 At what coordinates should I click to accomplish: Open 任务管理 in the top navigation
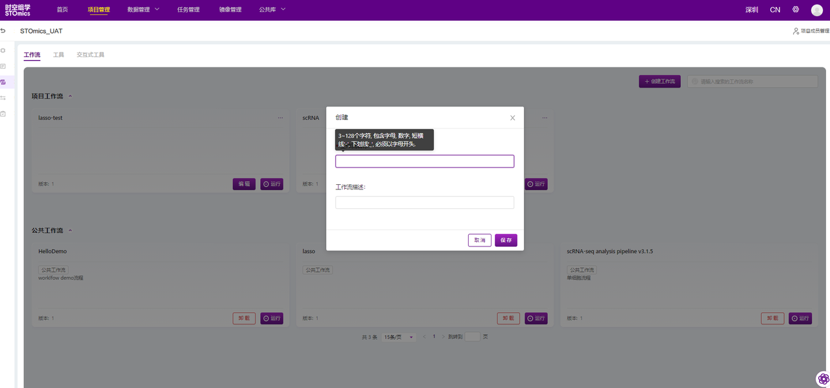188,10
